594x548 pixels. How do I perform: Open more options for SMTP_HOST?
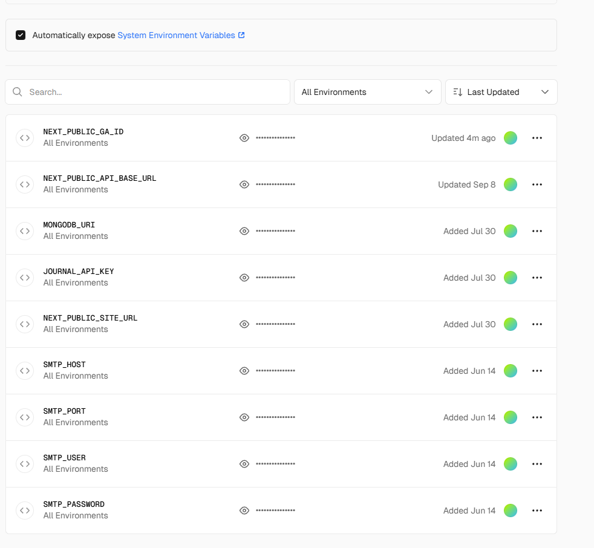(x=537, y=371)
